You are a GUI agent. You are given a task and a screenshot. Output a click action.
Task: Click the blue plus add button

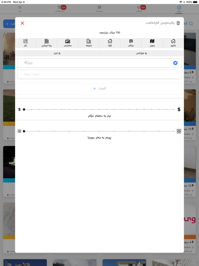(x=9, y=24)
